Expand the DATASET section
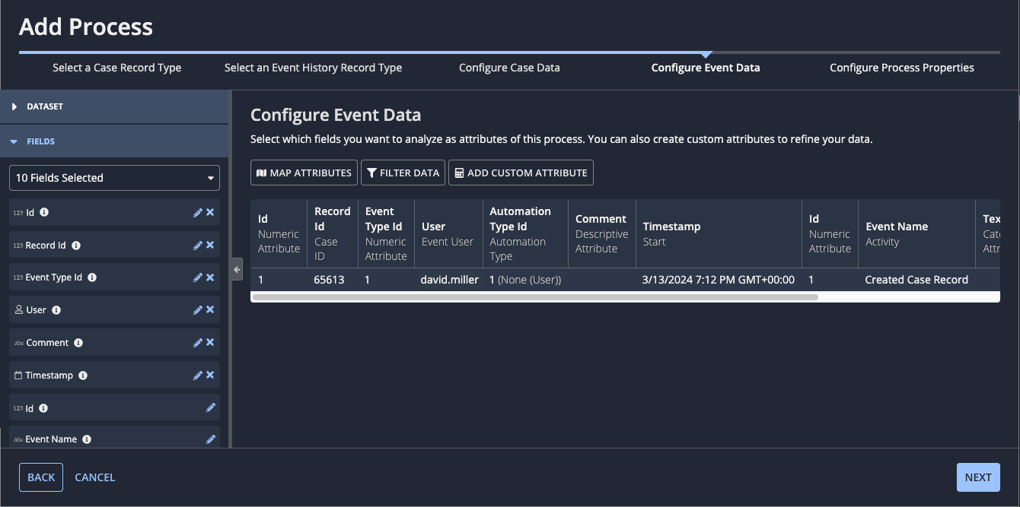The image size is (1020, 507). tap(114, 106)
